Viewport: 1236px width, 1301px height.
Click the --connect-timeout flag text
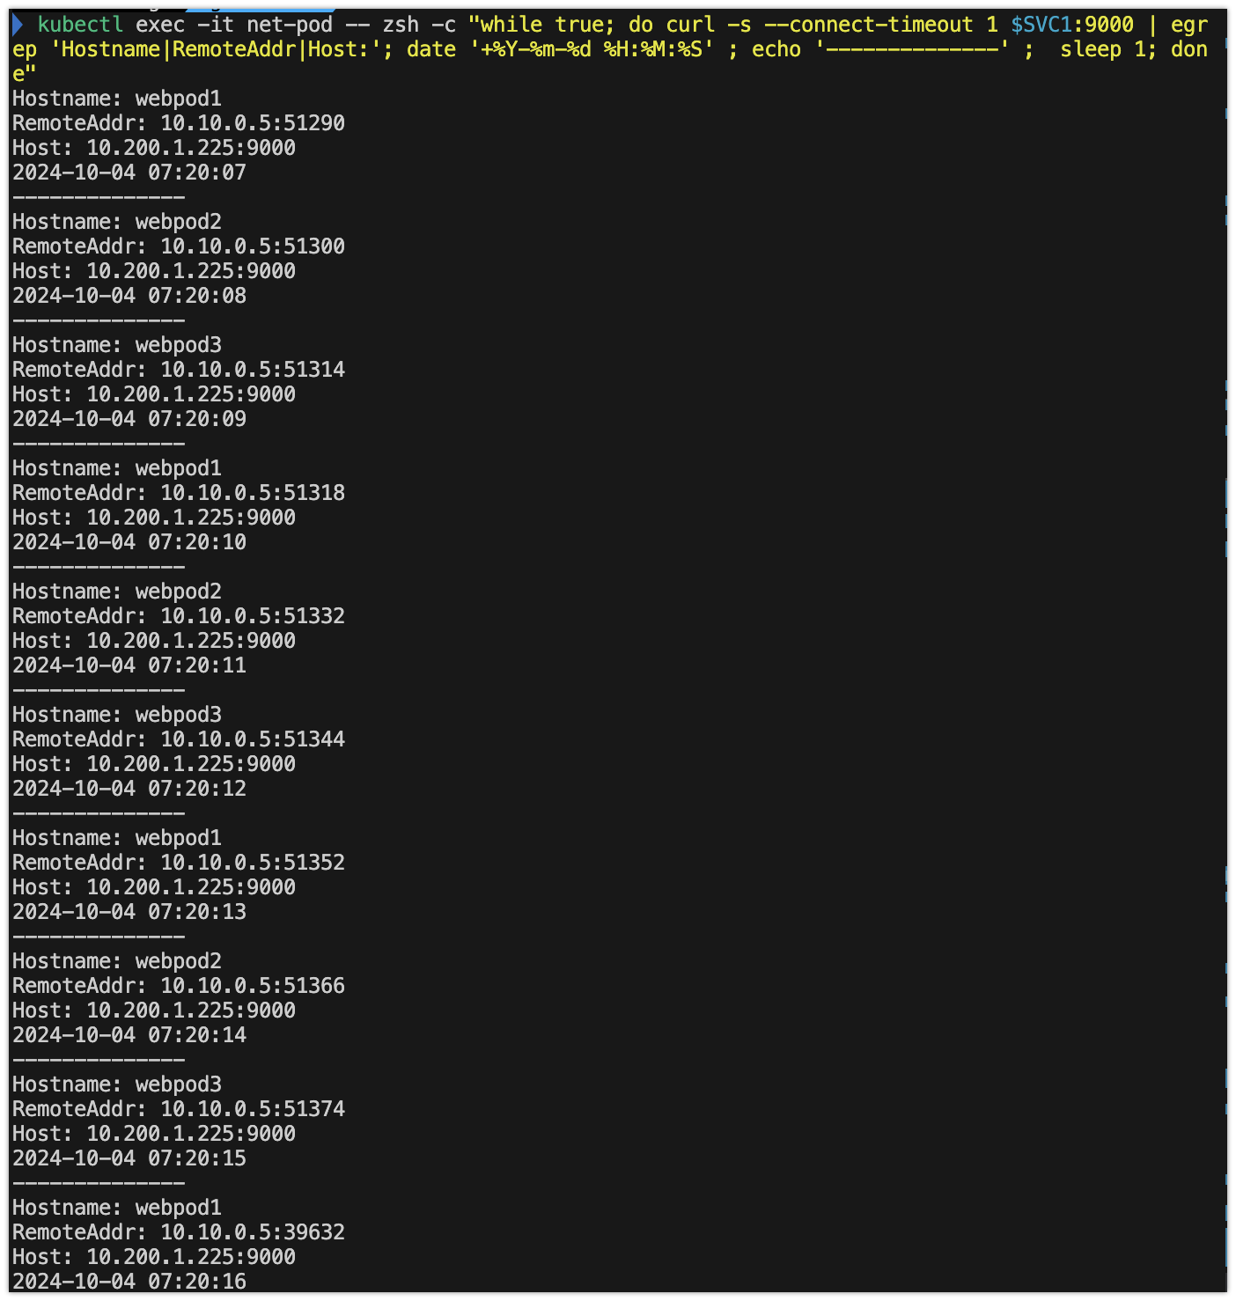pos(869,25)
